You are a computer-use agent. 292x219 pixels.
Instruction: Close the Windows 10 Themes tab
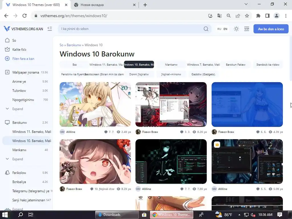[66, 5]
